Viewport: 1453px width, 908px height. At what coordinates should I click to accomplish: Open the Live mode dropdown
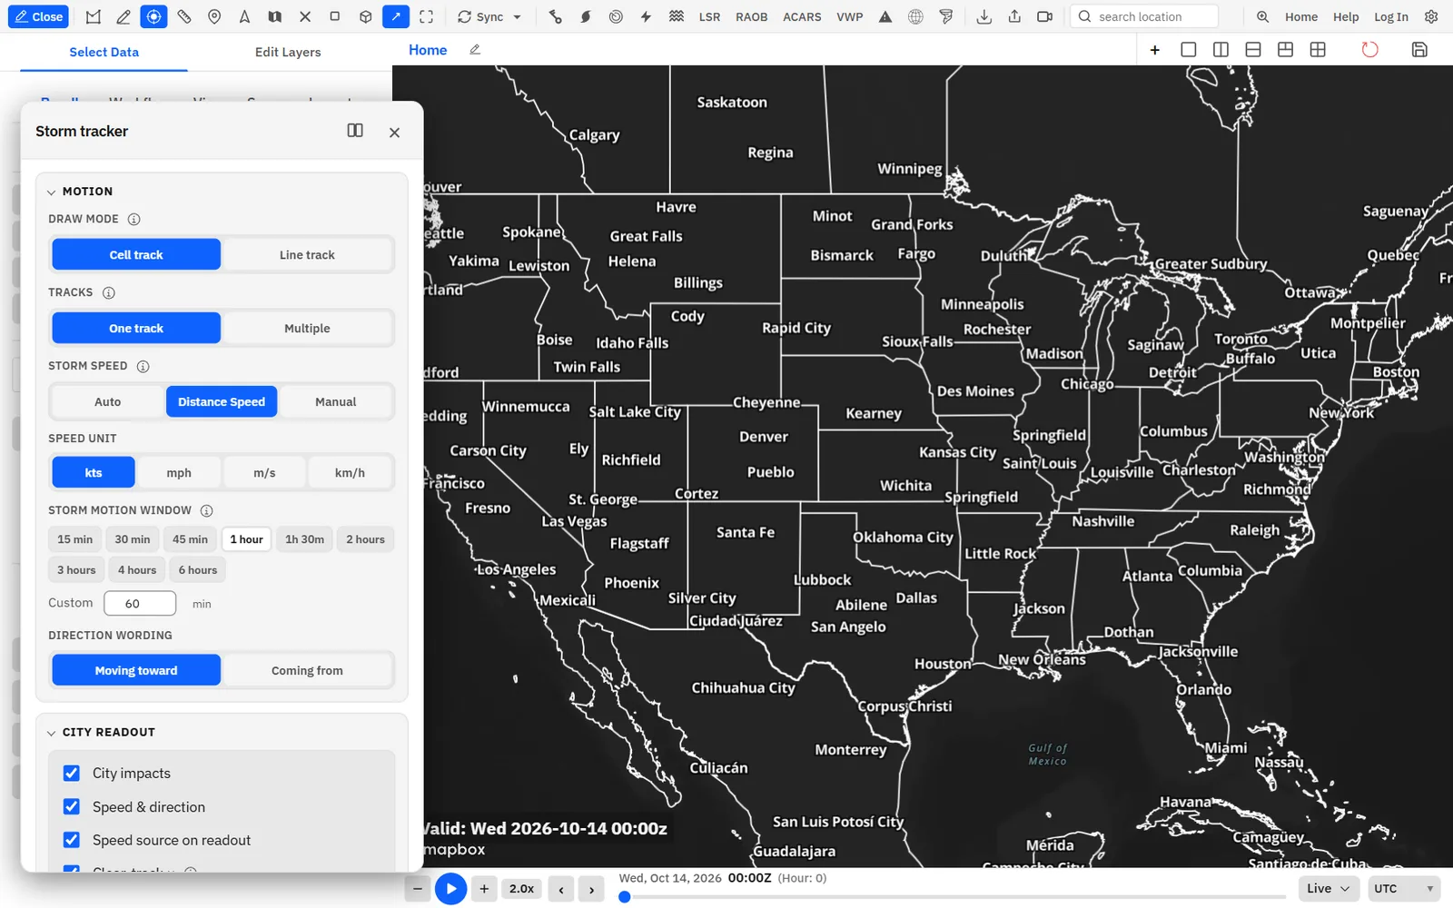1328,888
